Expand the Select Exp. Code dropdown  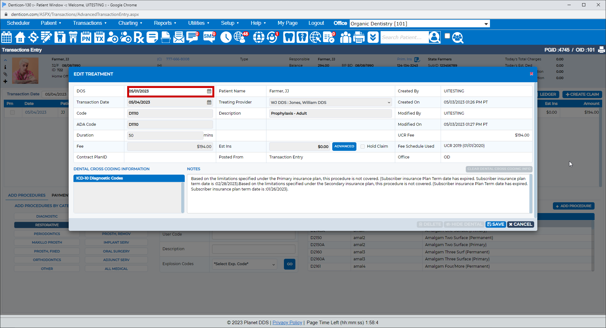tap(244, 264)
